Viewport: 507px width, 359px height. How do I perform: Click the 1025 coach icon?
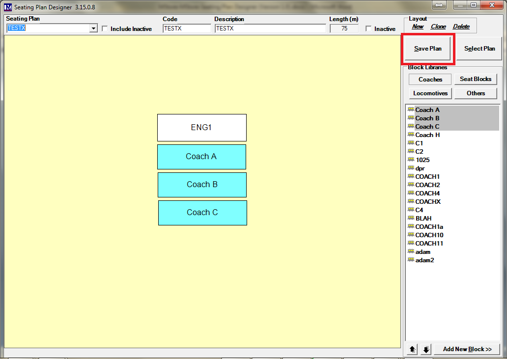(x=411, y=160)
